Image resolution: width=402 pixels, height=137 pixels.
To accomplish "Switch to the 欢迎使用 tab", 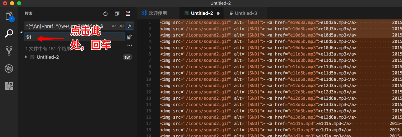I will coord(158,13).
